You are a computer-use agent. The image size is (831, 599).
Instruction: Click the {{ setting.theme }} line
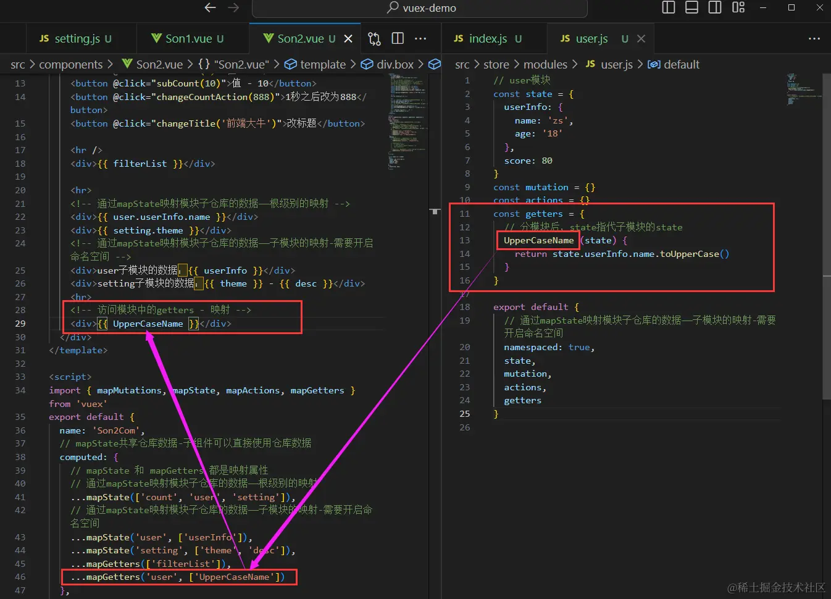pyautogui.click(x=151, y=230)
